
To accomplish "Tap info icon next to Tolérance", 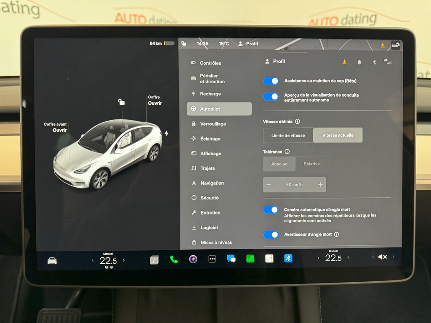I will (x=287, y=151).
